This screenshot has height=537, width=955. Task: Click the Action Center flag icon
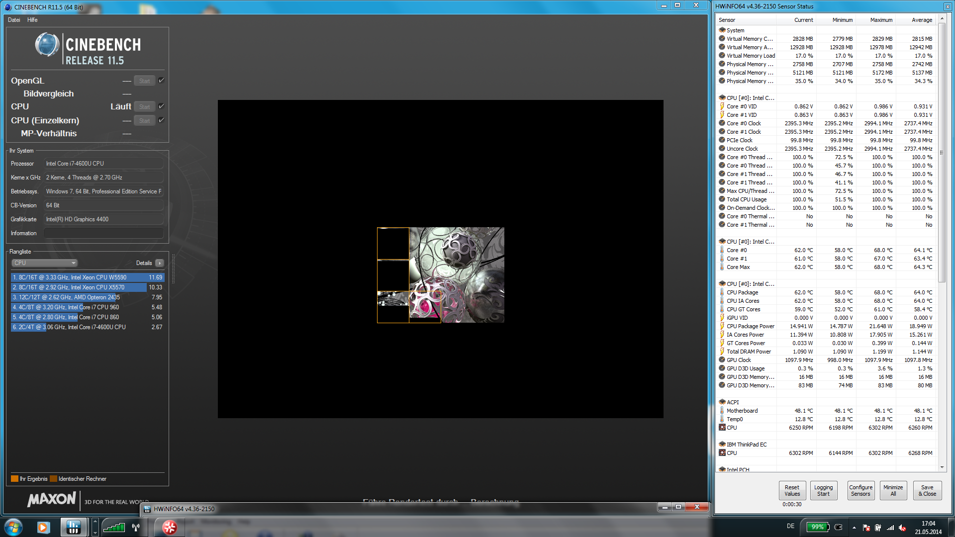click(866, 528)
